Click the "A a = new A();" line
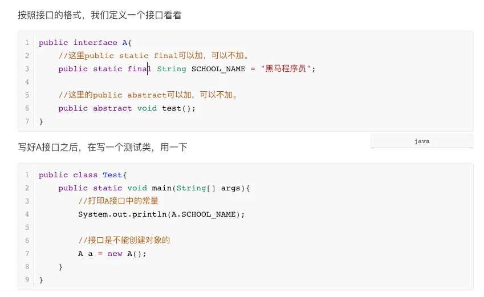The width and height of the screenshot is (484, 297). (x=112, y=254)
